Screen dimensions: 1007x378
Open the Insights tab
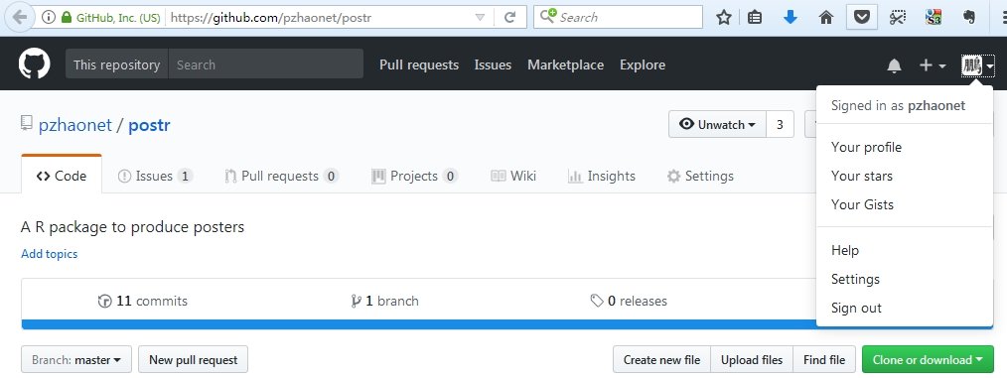click(x=602, y=176)
